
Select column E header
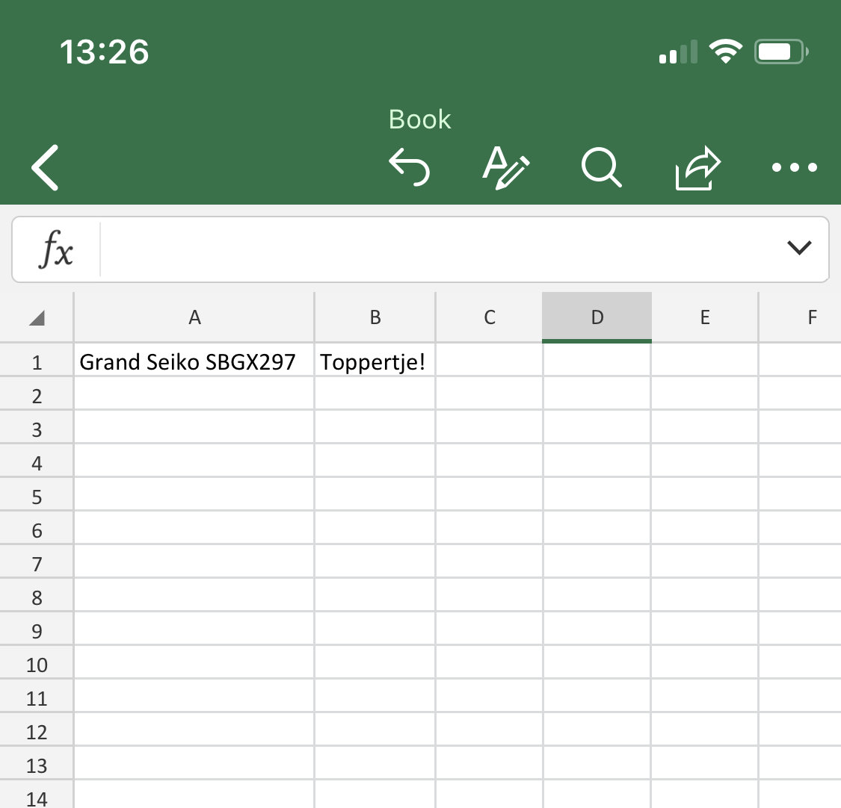coord(705,317)
